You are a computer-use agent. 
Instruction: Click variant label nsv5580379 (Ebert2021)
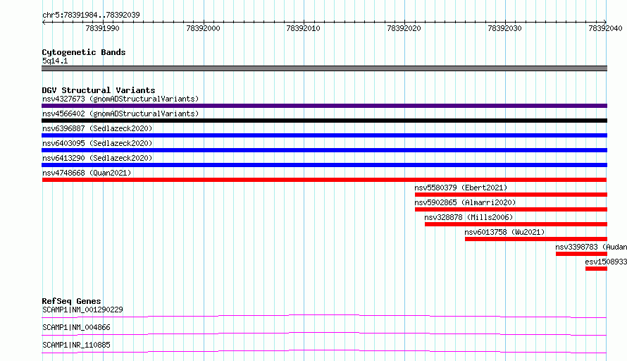[461, 188]
